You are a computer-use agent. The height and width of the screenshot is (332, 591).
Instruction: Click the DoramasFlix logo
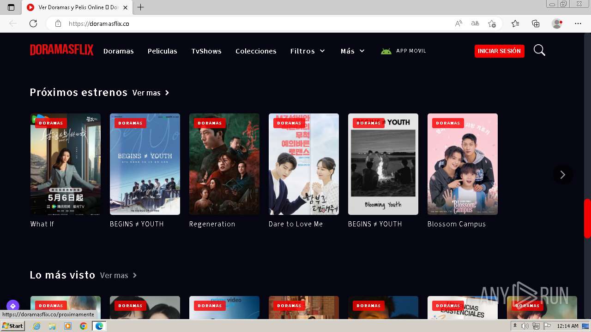tap(61, 50)
